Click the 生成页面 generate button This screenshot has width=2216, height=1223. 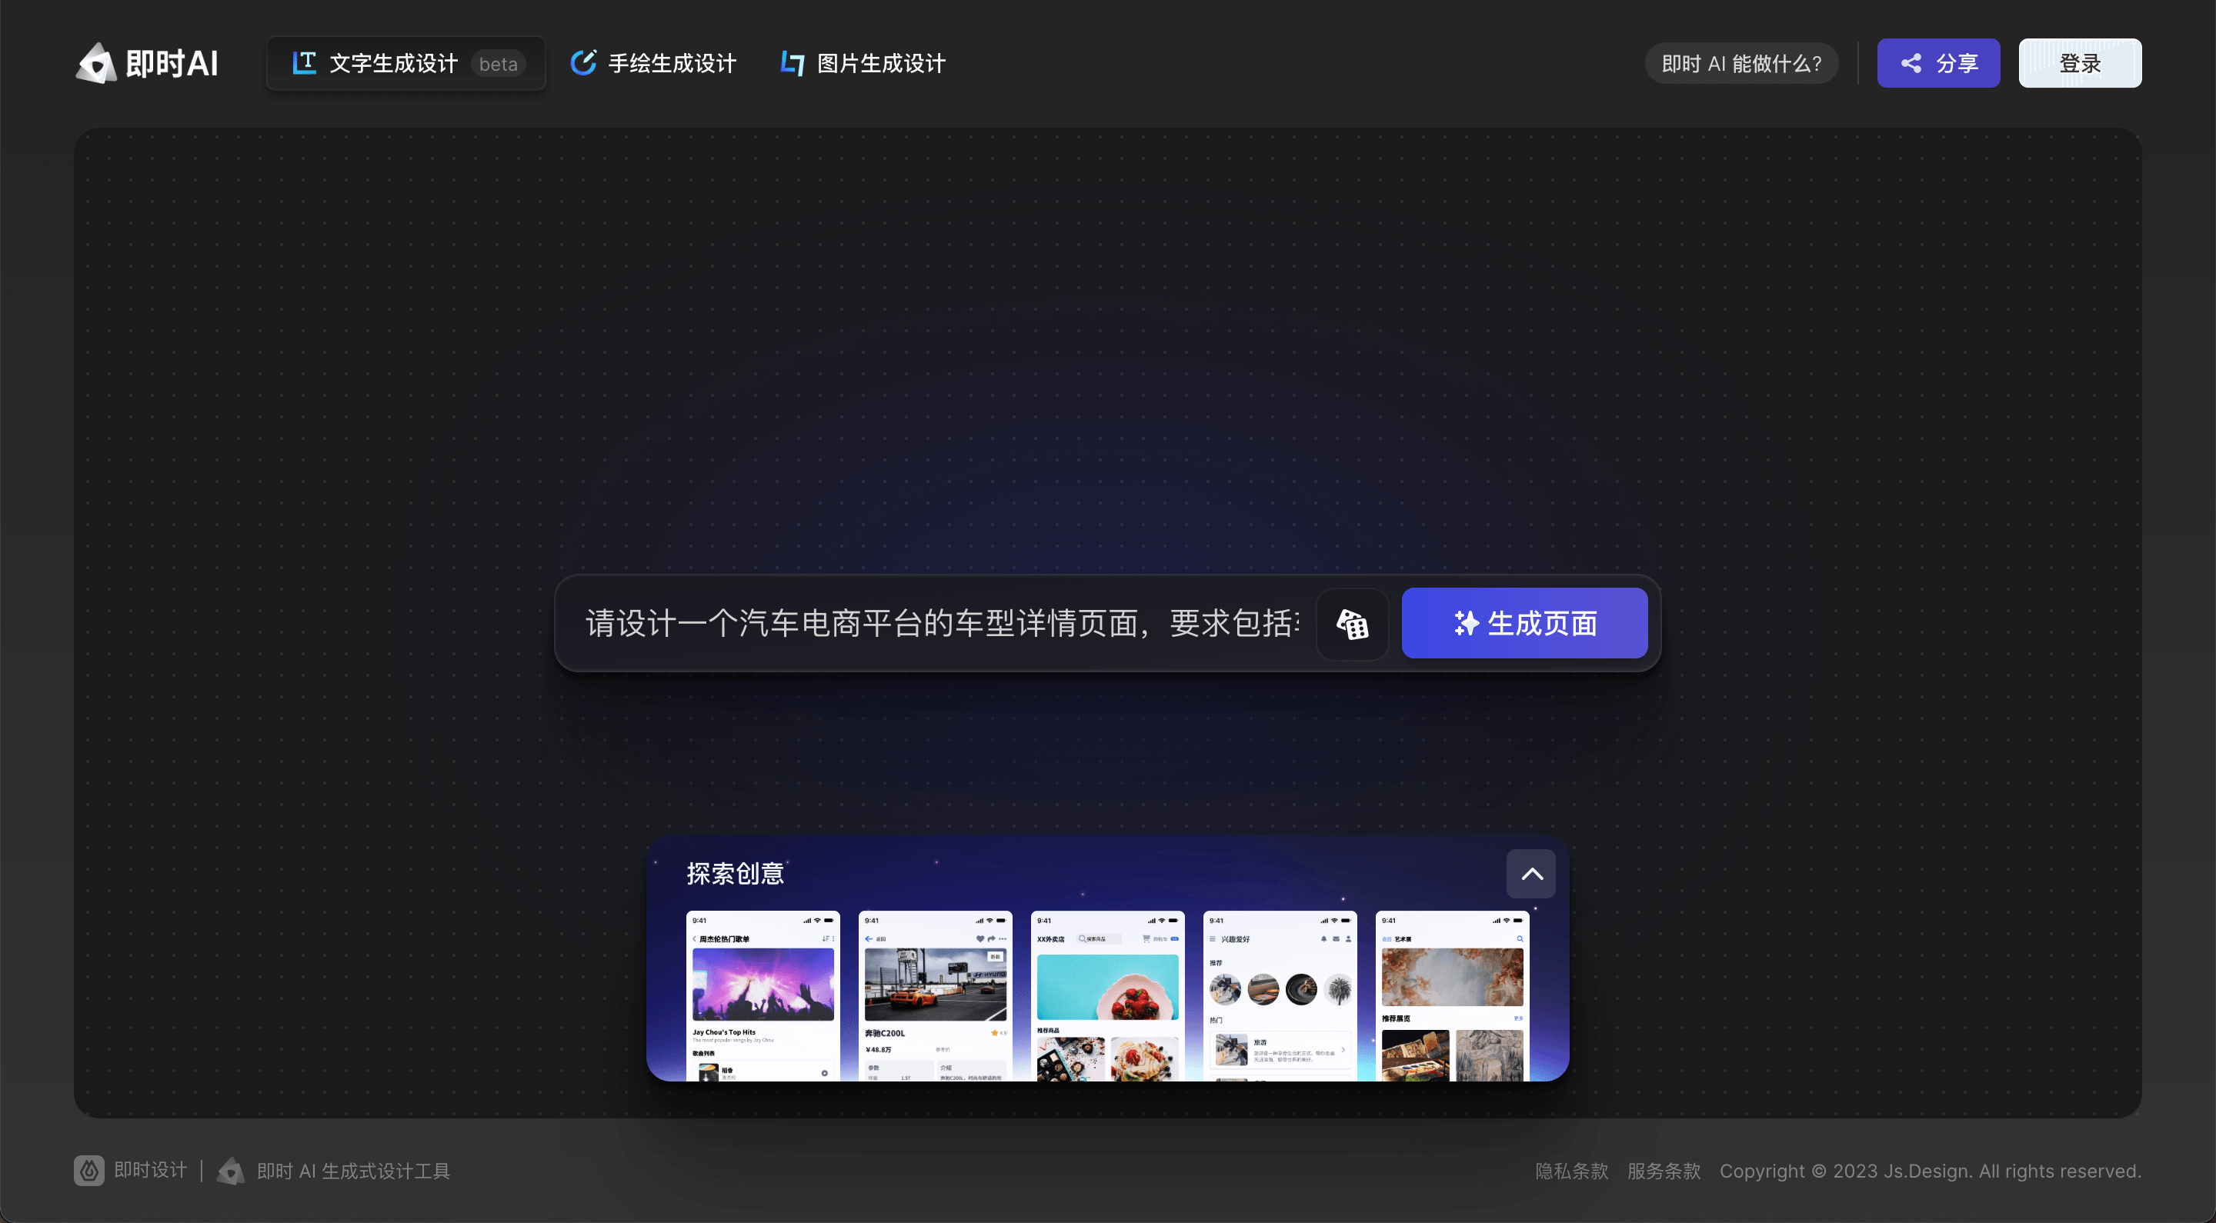point(1524,624)
